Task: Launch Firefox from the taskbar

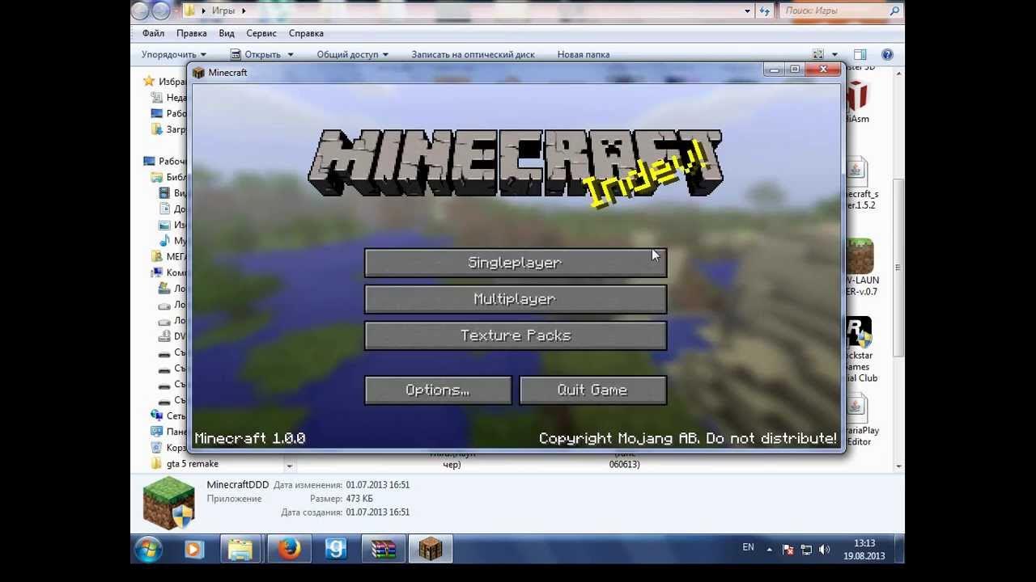Action: tap(288, 550)
